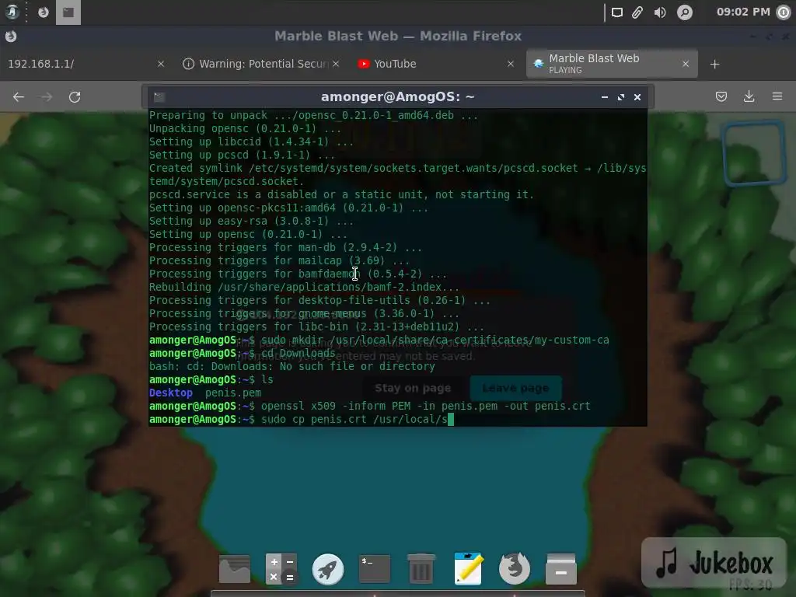Close the 192.168.1.1/ tab

(161, 64)
